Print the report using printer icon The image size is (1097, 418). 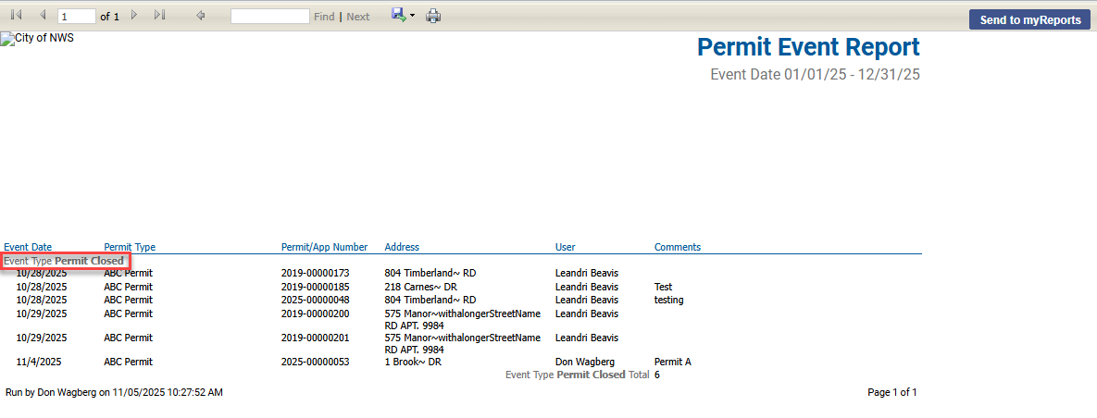click(433, 16)
